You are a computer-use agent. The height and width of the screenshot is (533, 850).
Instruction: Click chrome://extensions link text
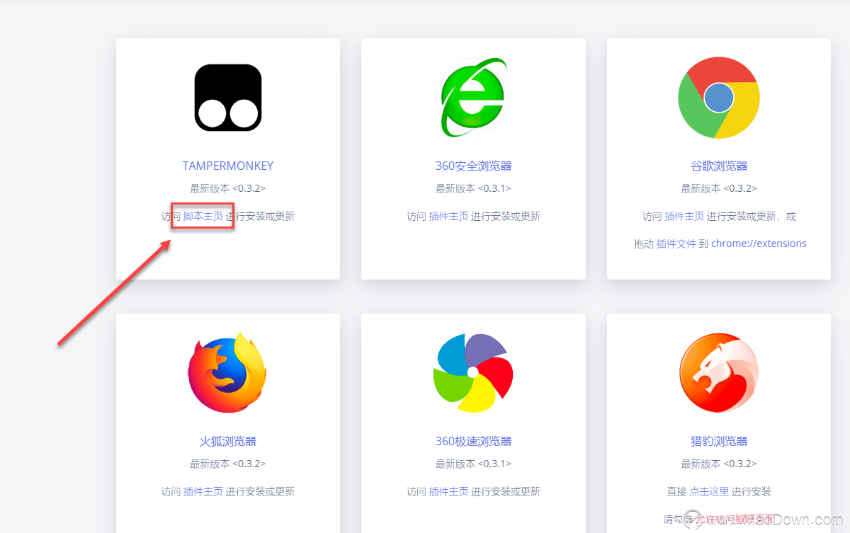(759, 243)
